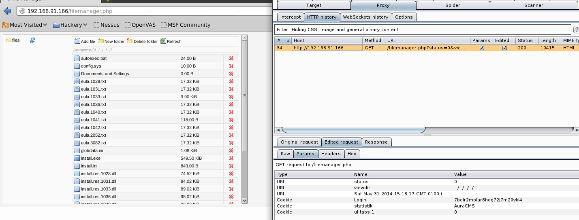Click the New folder icon
This screenshot has height=220, width=579.
click(x=101, y=41)
